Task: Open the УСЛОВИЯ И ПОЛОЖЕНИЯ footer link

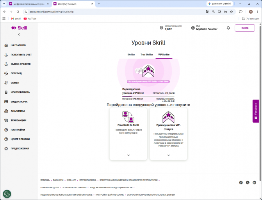Action: click(74, 187)
